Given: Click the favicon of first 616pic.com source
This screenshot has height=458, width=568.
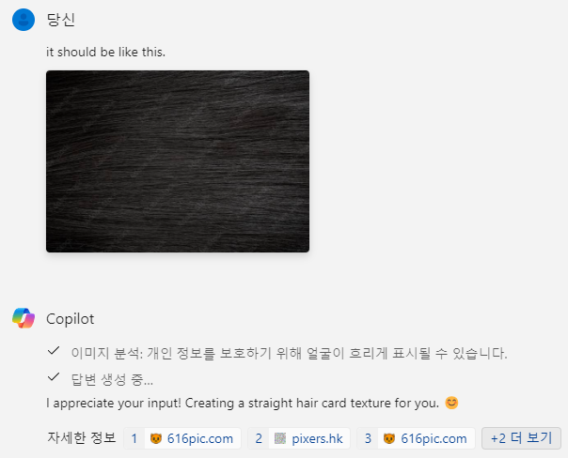Looking at the screenshot, I should click(x=156, y=438).
